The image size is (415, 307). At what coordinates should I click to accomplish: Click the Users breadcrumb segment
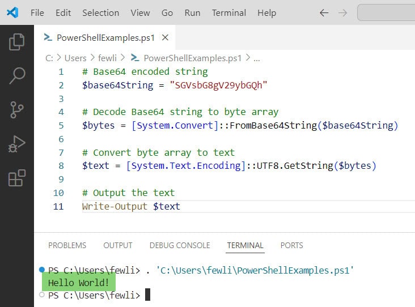pyautogui.click(x=75, y=58)
